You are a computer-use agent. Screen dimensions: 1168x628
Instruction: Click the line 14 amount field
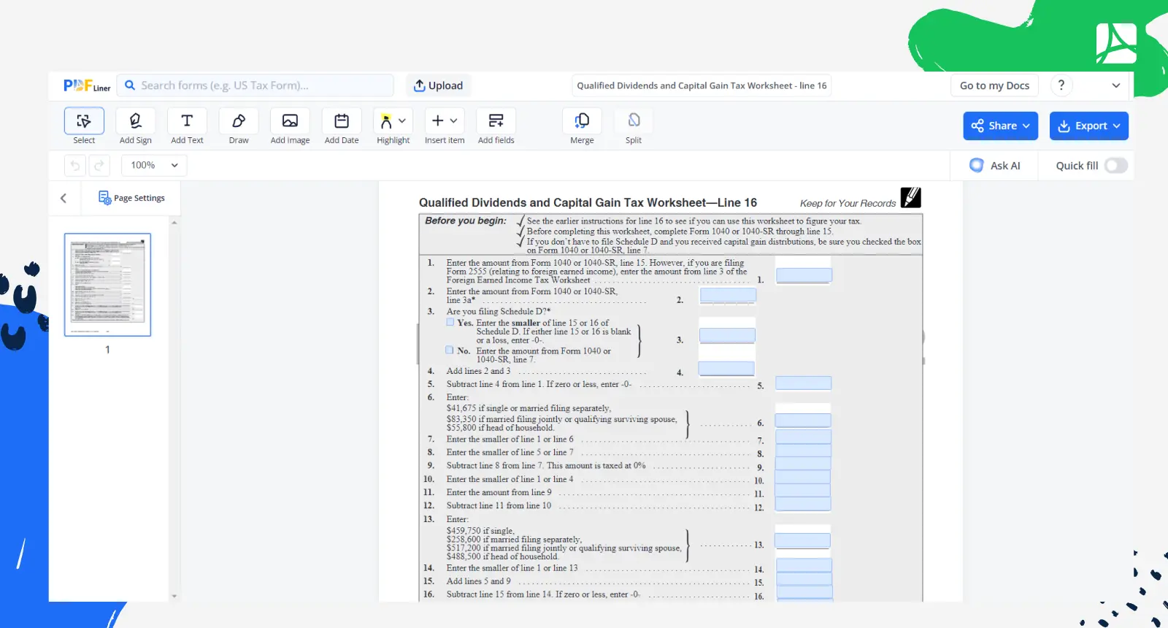tap(804, 566)
